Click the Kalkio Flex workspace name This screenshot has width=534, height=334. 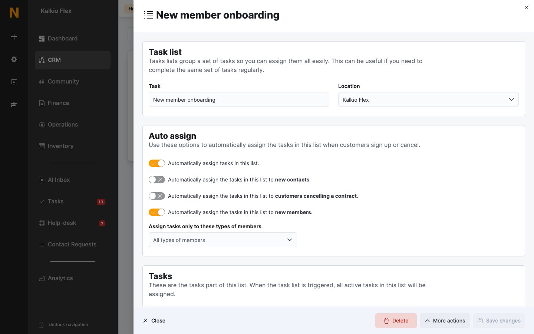[x=56, y=11]
